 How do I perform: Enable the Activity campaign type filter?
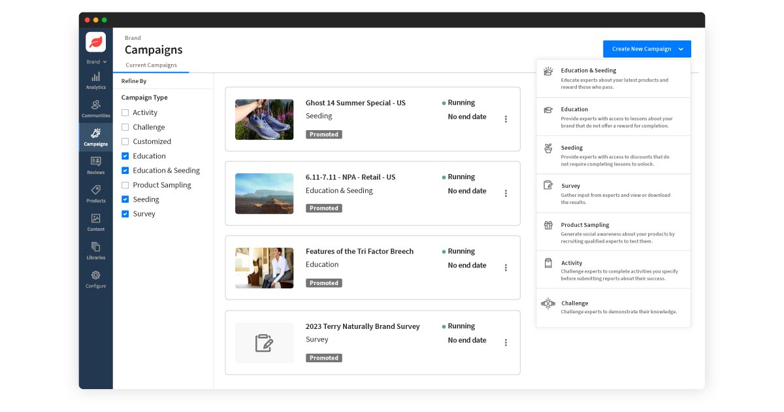pyautogui.click(x=125, y=112)
